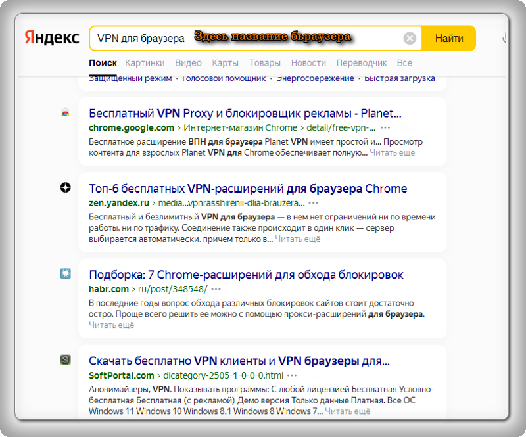Image resolution: width=526 pixels, height=437 pixels.
Task: Select the Новости tab
Action: (x=308, y=63)
